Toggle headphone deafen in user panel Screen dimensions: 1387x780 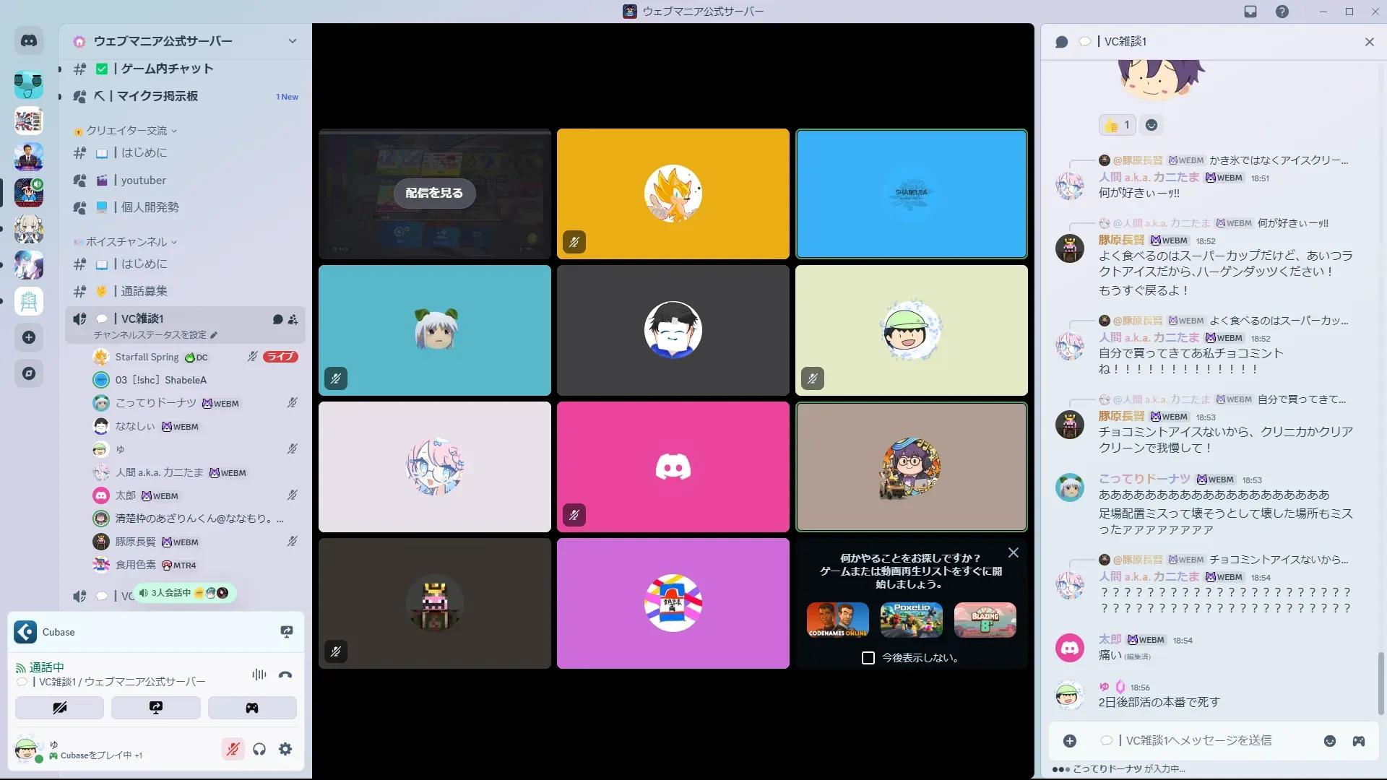click(x=259, y=749)
